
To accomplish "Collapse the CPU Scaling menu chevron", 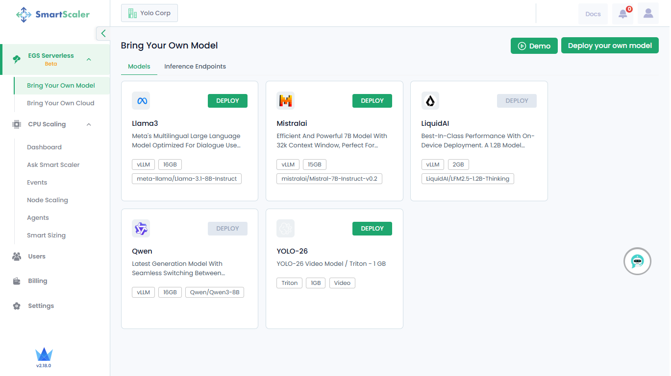I will (x=89, y=124).
